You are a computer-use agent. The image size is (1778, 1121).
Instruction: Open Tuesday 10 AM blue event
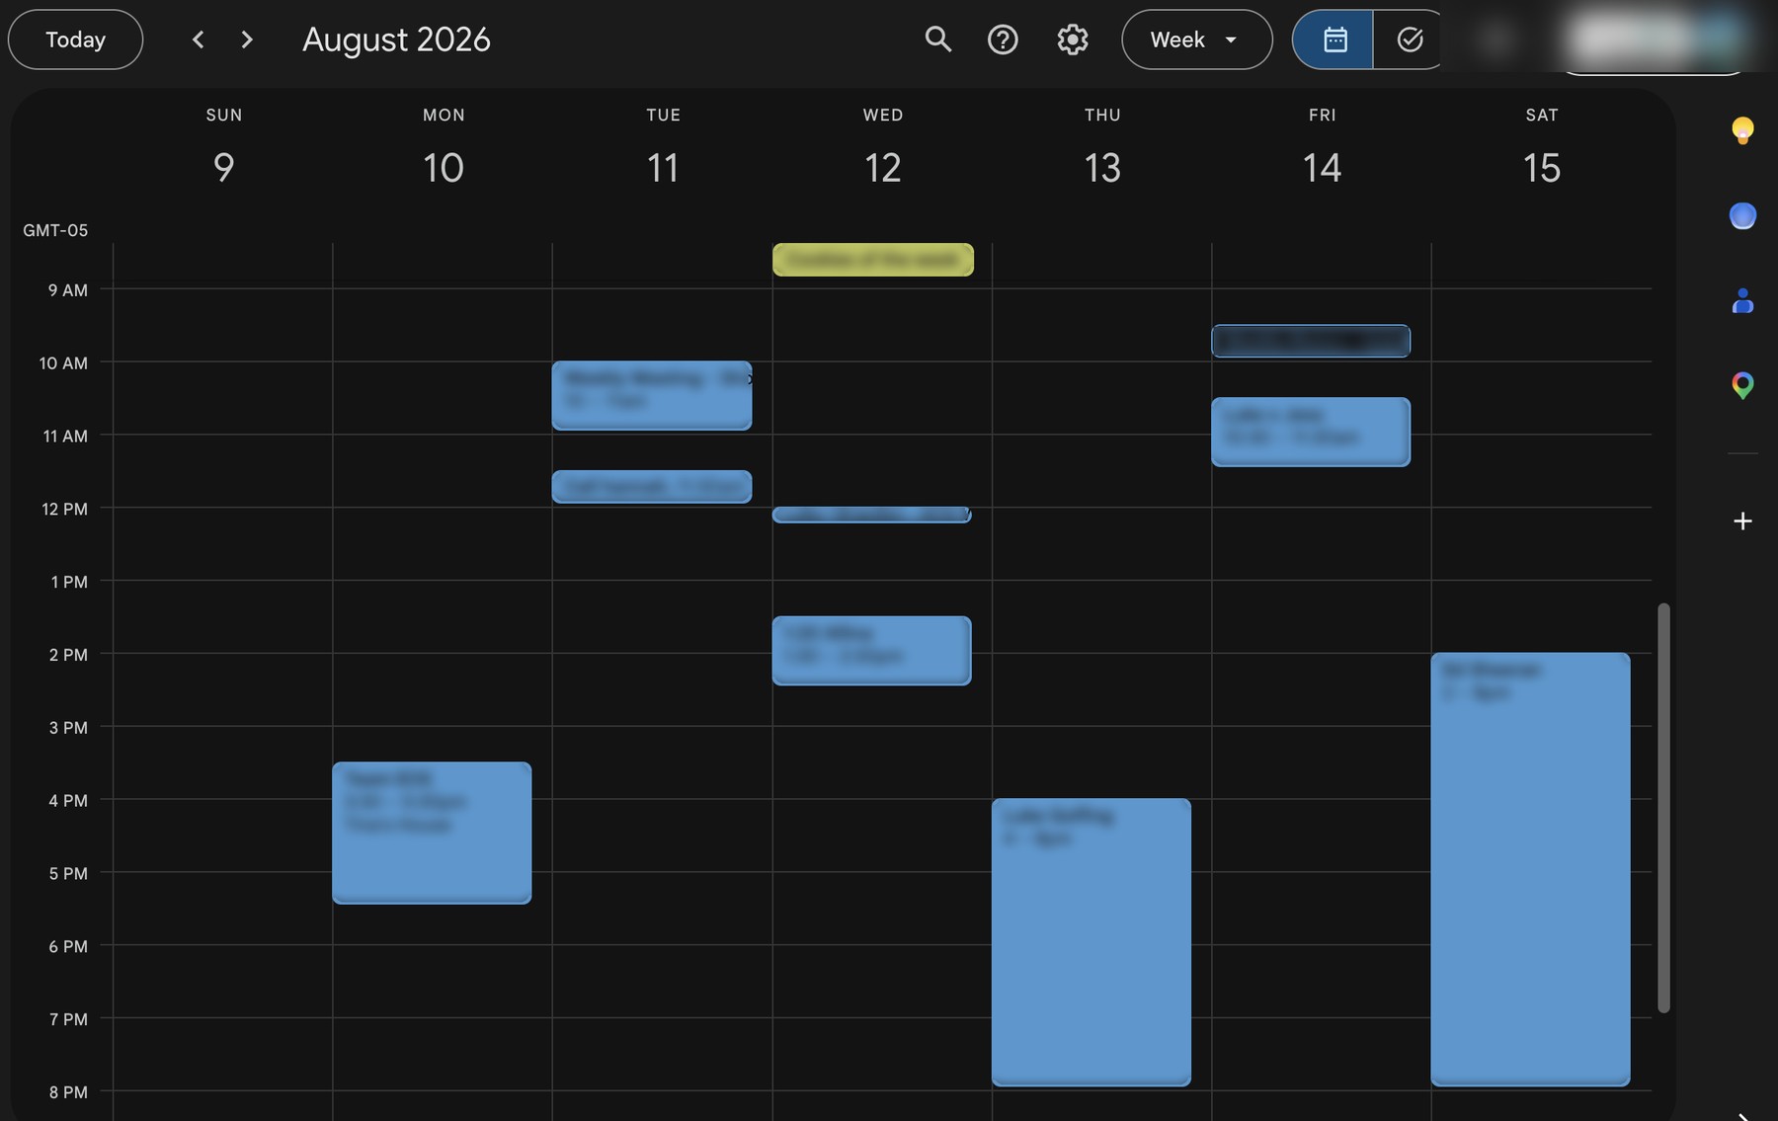[x=652, y=395]
